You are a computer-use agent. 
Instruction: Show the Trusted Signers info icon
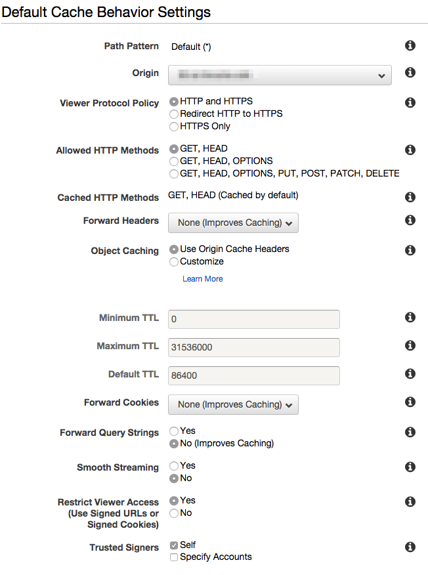pyautogui.click(x=410, y=547)
